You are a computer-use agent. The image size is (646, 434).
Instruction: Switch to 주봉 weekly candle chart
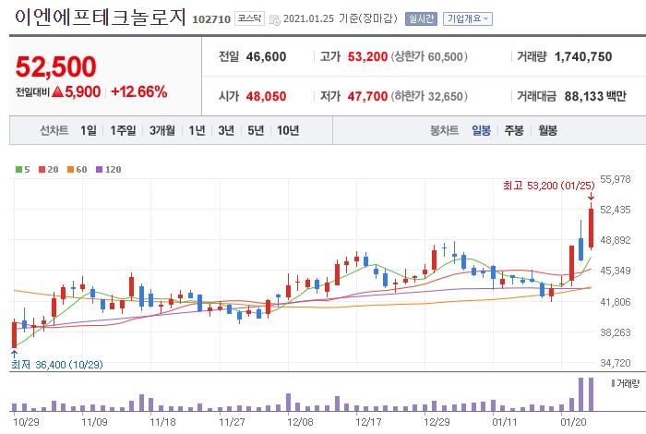click(x=514, y=130)
